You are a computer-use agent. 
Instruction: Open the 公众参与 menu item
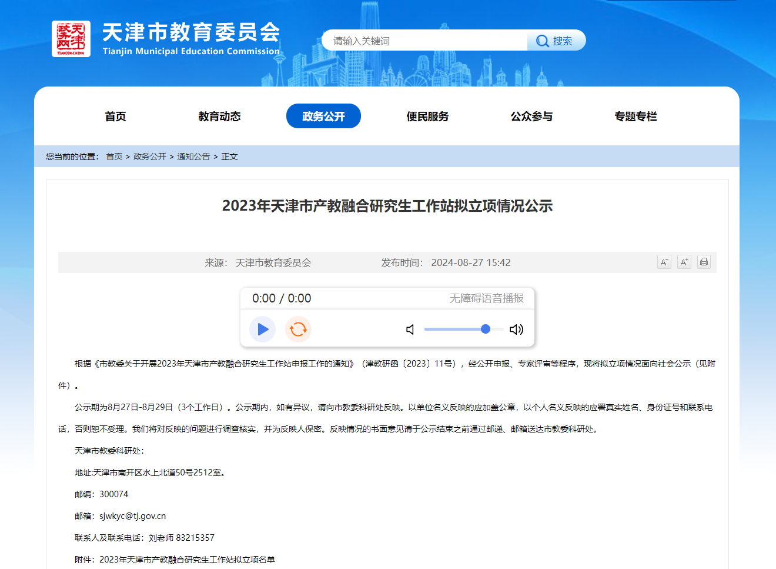coord(531,117)
